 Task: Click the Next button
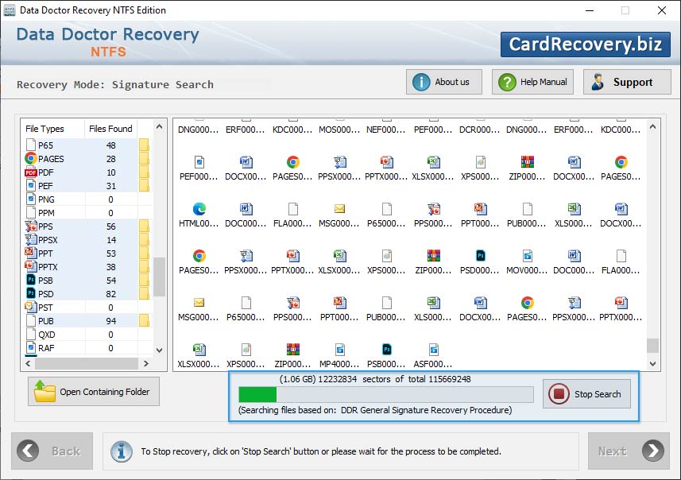pos(629,451)
